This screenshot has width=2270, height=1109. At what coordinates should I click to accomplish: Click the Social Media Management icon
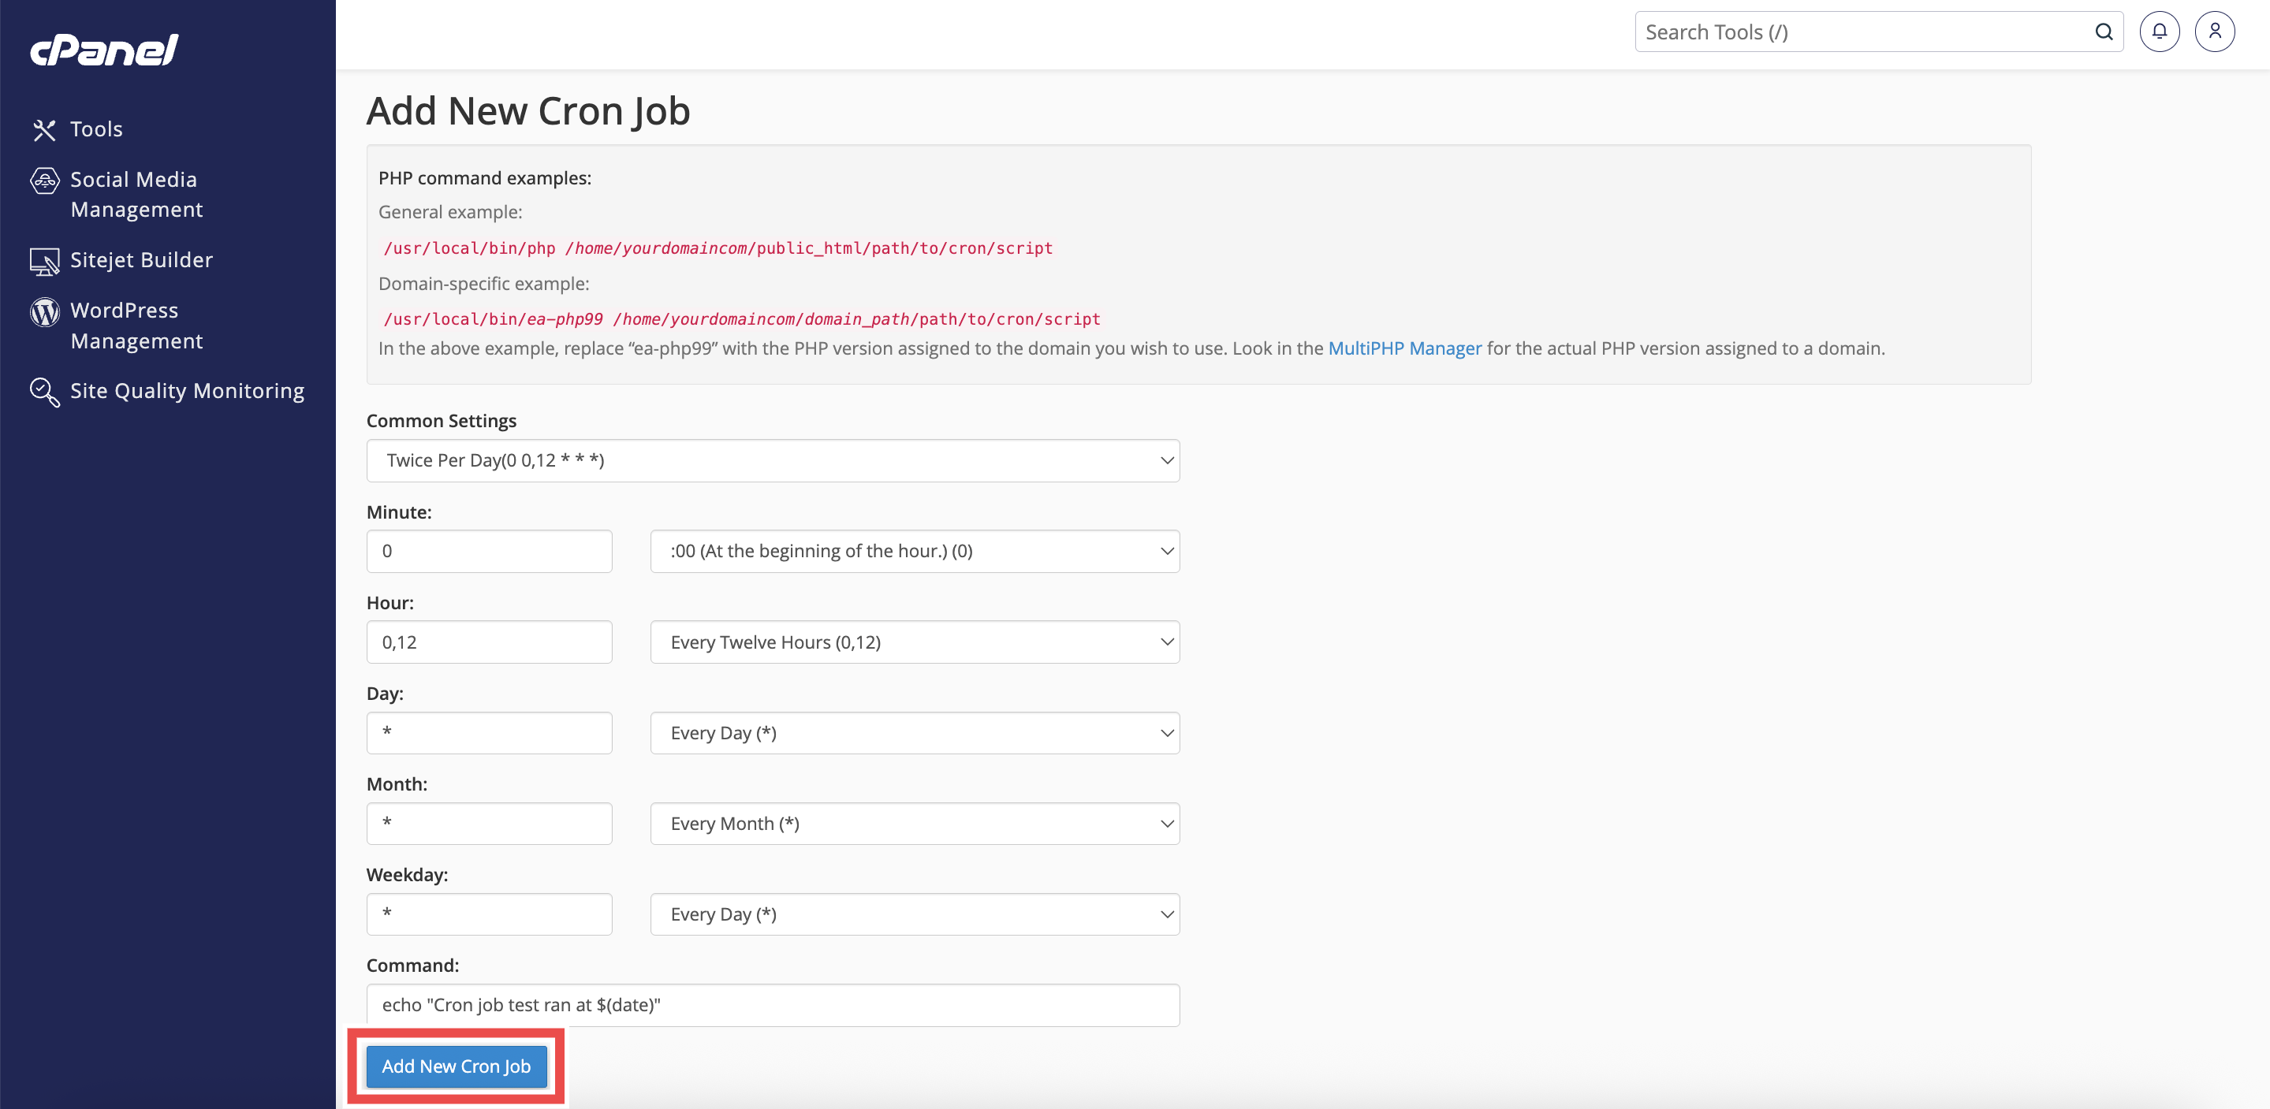44,180
